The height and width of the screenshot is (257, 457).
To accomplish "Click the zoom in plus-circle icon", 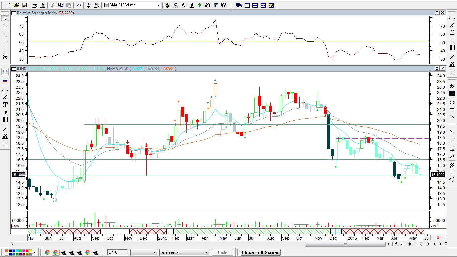I will (427, 244).
